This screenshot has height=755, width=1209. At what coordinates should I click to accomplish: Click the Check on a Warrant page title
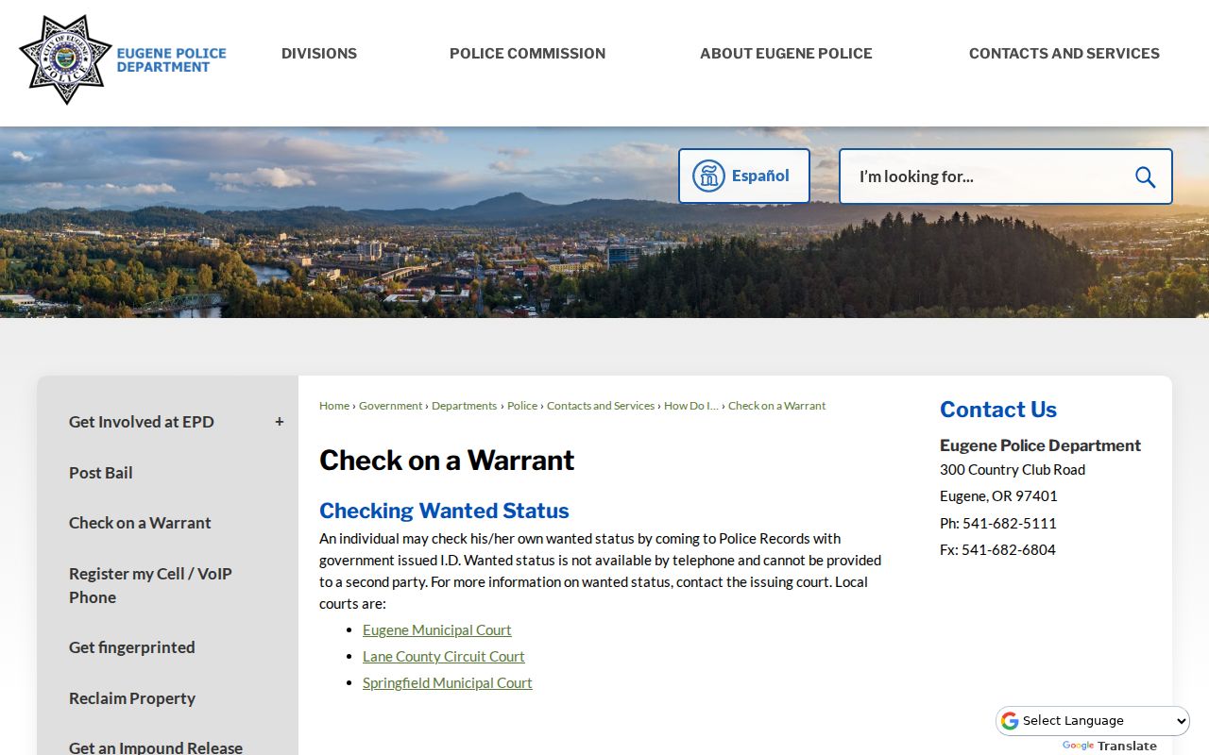pyautogui.click(x=447, y=460)
